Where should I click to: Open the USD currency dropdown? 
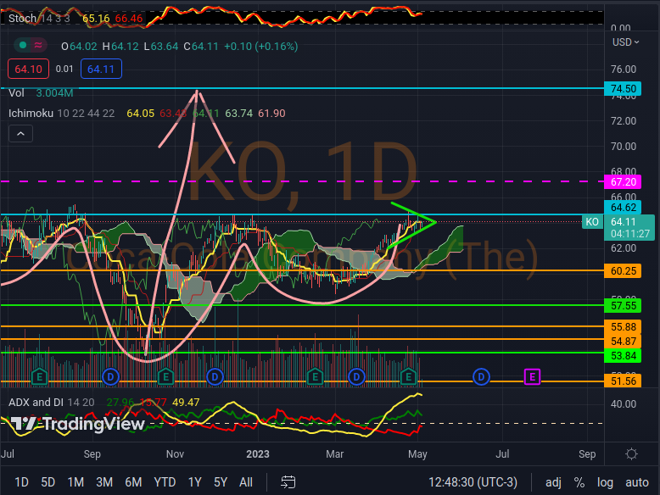pos(625,42)
